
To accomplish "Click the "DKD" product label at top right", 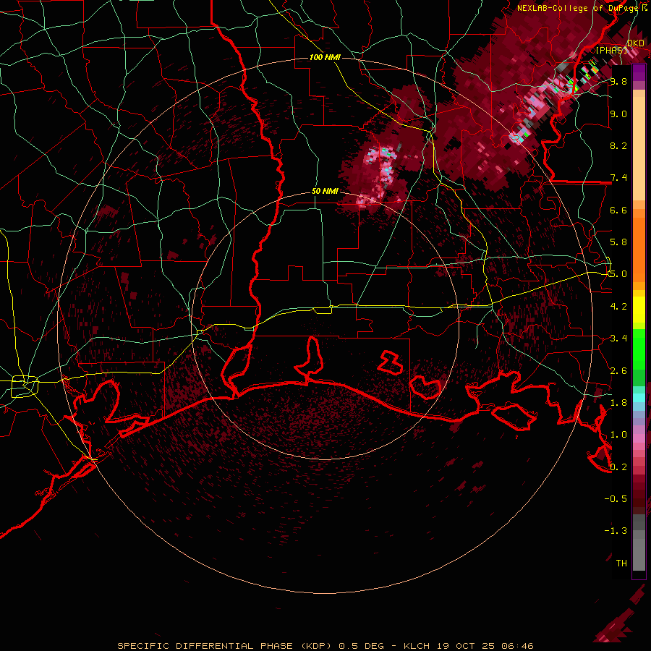I will pos(636,43).
